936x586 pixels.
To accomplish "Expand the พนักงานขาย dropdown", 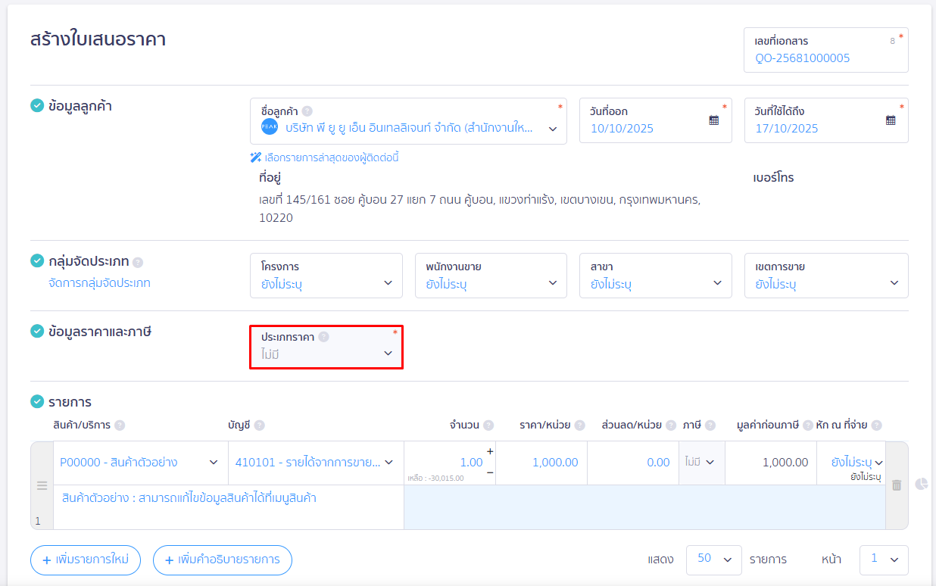I will [x=491, y=276].
